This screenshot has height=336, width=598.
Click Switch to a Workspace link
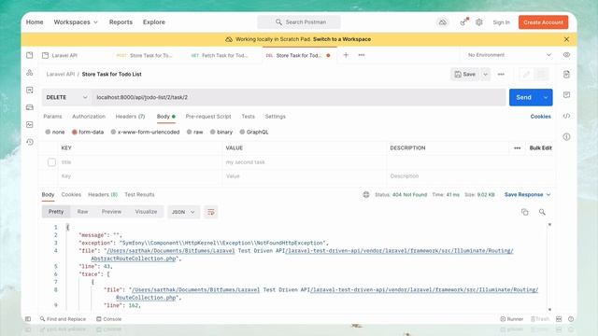click(x=342, y=39)
